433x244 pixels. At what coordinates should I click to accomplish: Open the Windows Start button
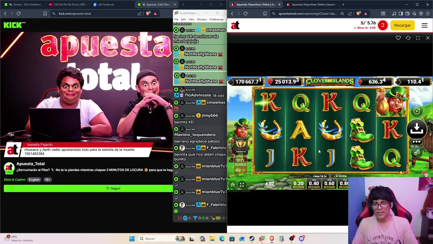(132, 239)
